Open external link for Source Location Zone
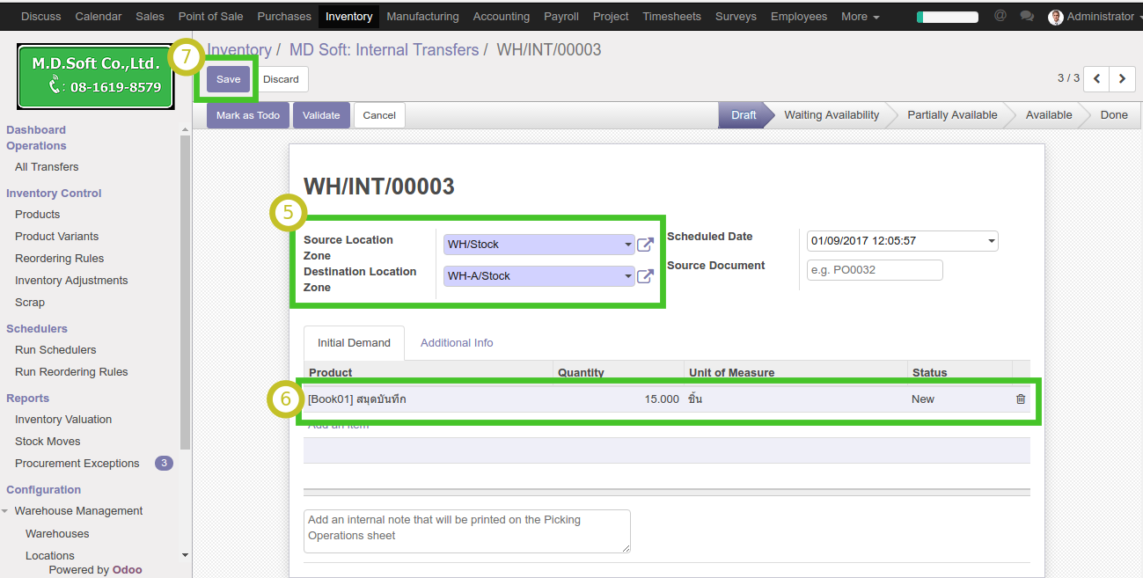 tap(645, 245)
